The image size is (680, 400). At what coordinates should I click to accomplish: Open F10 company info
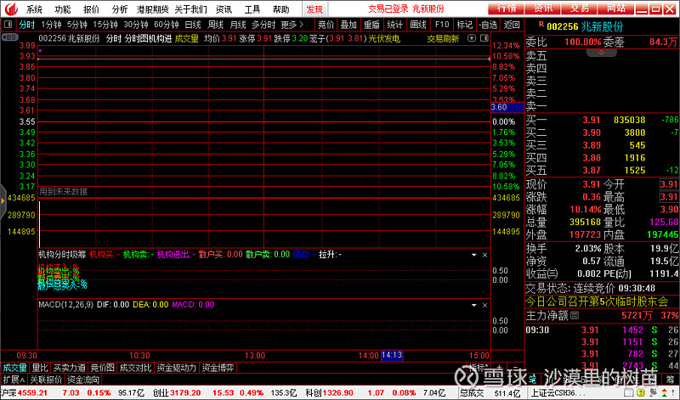(x=442, y=25)
